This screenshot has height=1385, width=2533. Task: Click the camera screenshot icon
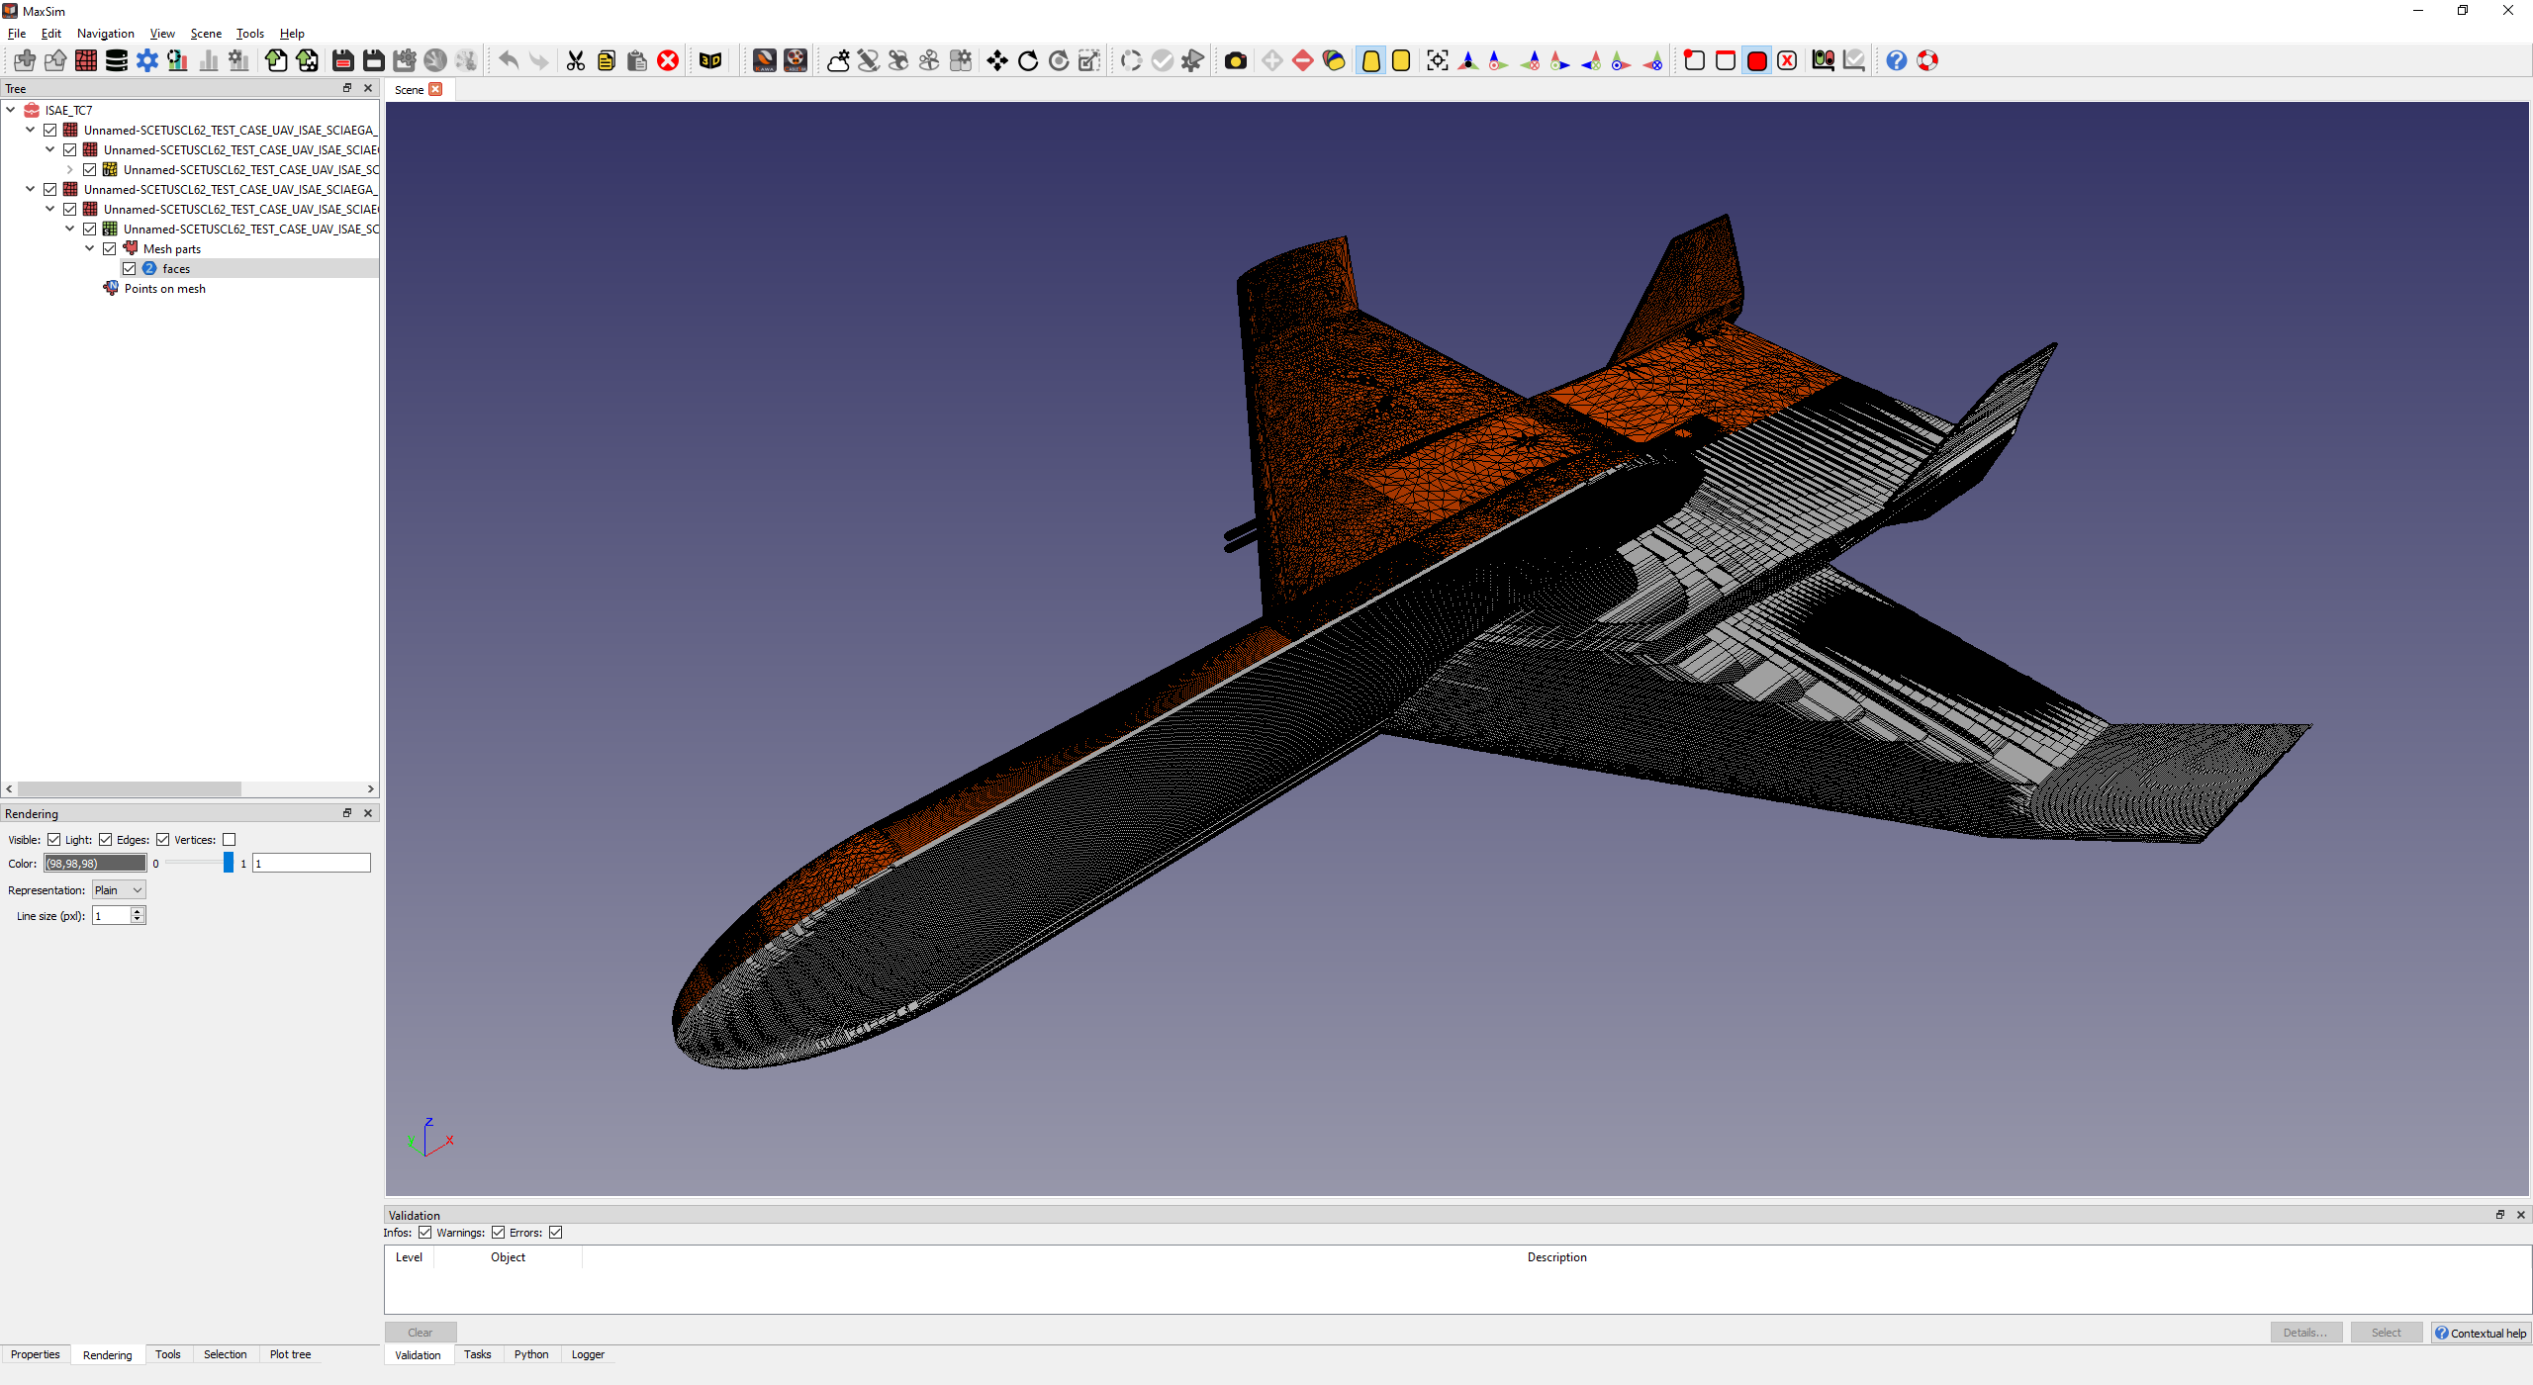1235,60
